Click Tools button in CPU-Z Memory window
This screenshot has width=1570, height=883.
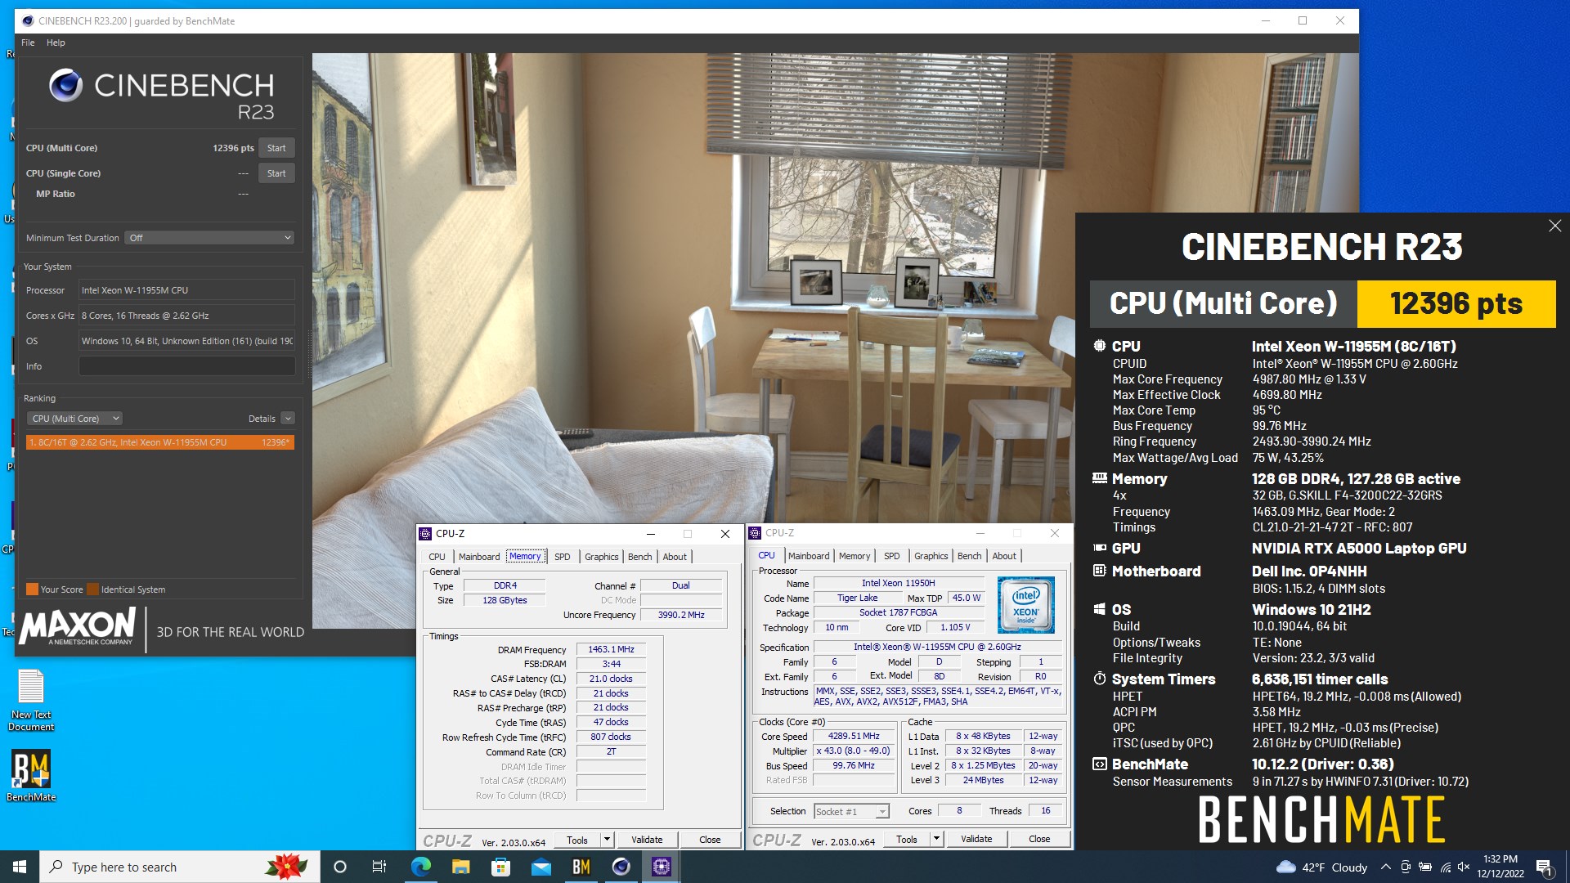(577, 840)
